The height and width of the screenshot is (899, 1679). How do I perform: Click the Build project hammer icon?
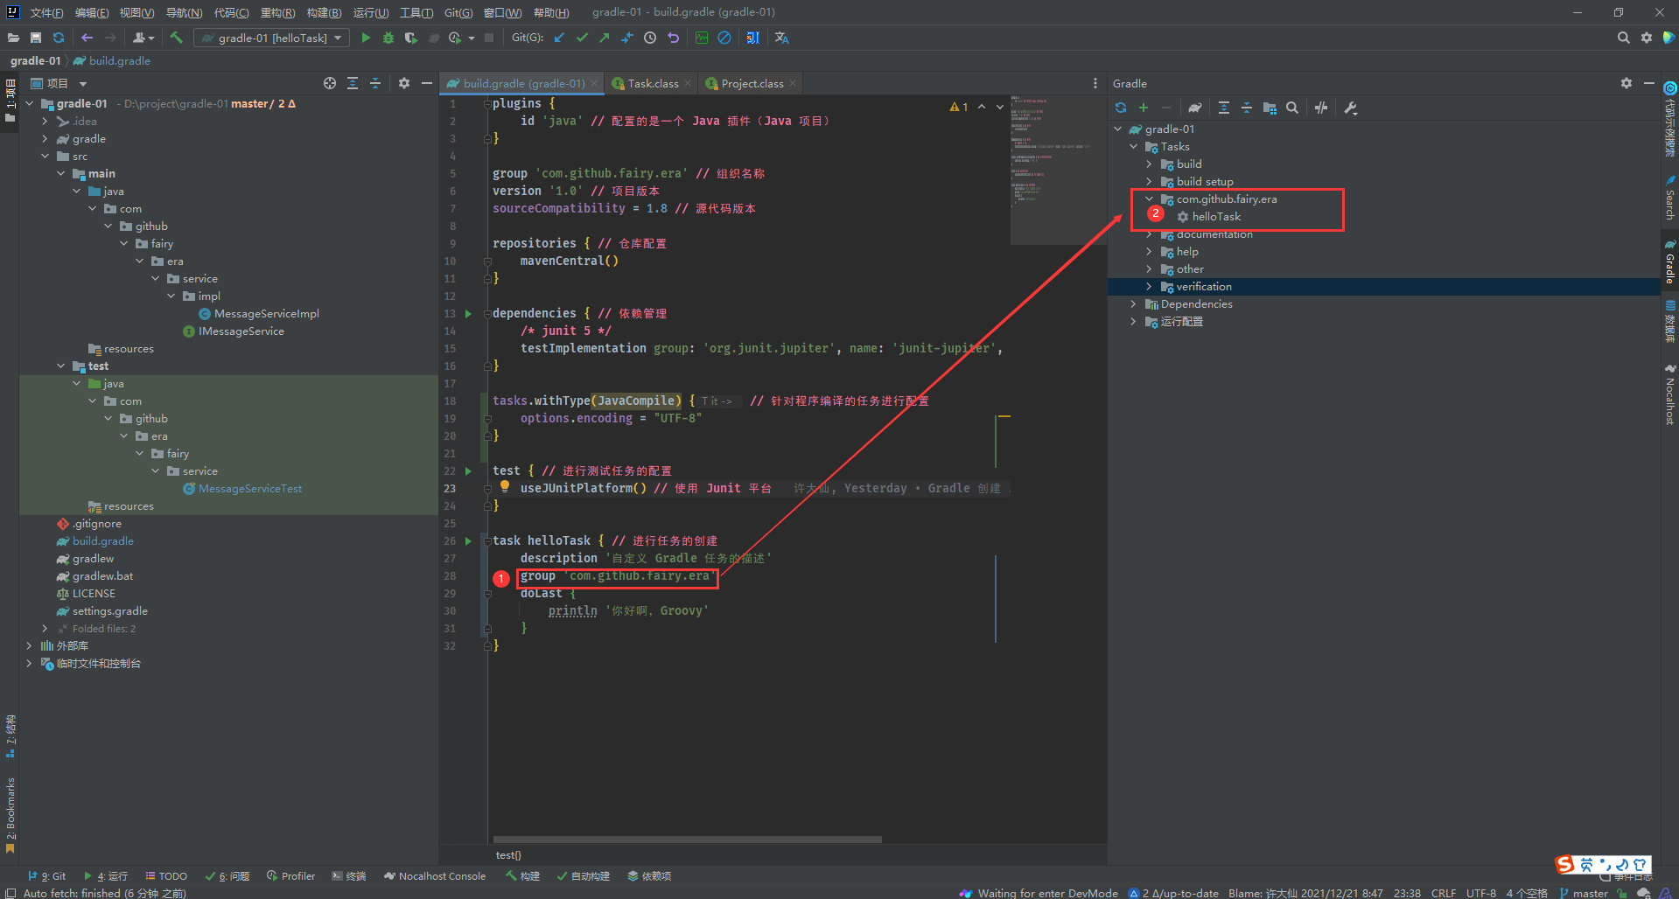tap(176, 38)
